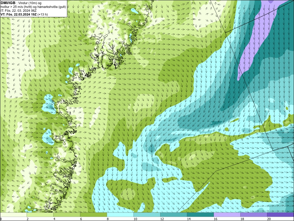The height and width of the screenshot is (221, 294).
Task: Click the legend scale label '2'
Action: tap(28, 219)
